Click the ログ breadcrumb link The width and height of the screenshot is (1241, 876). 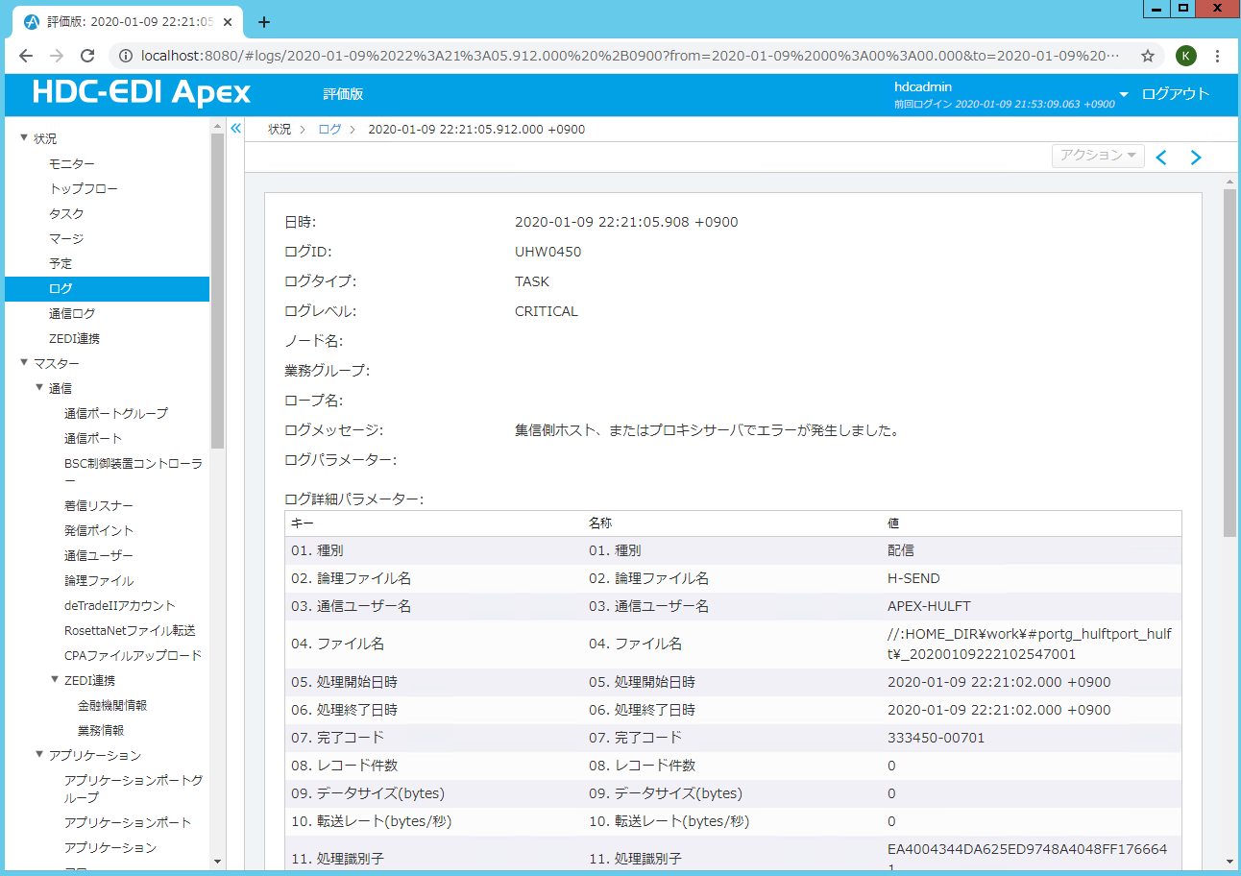point(329,129)
